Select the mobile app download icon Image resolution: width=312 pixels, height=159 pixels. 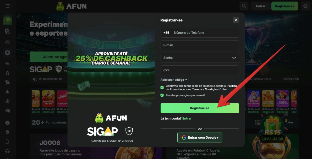8,141
